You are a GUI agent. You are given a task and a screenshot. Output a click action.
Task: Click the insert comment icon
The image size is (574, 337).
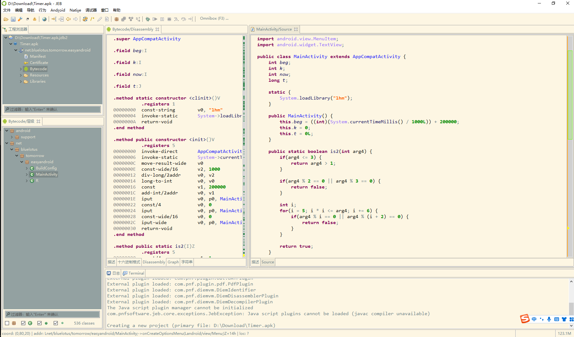pos(92,19)
